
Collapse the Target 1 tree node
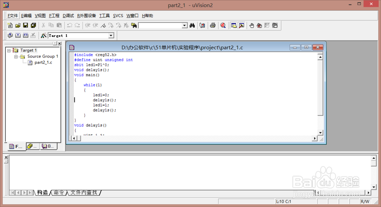click(9, 51)
